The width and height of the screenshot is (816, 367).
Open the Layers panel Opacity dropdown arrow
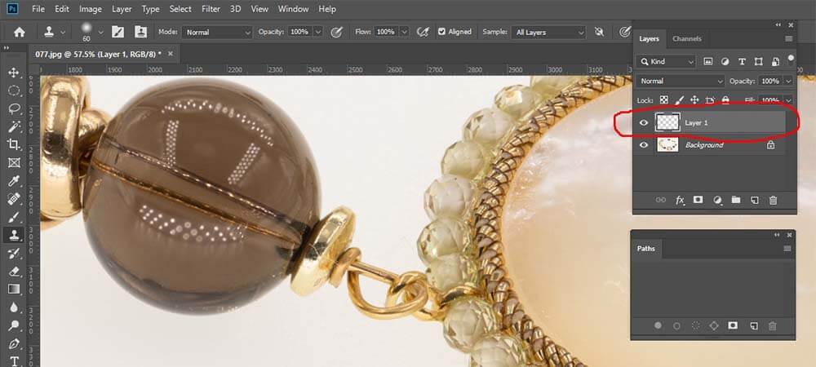(788, 81)
